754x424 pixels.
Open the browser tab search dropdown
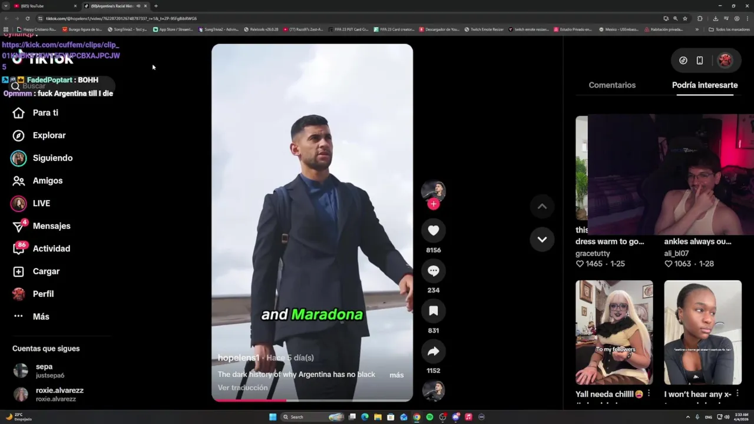[6, 6]
